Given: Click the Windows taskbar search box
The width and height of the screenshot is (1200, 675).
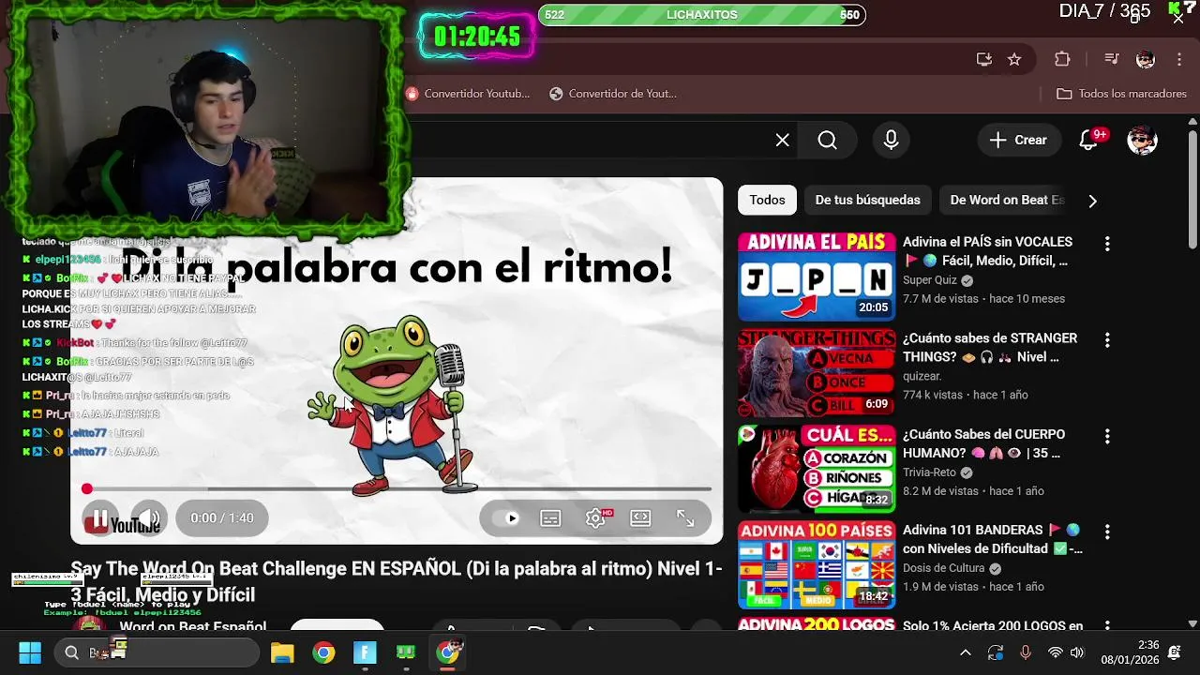Looking at the screenshot, I should click(x=156, y=652).
